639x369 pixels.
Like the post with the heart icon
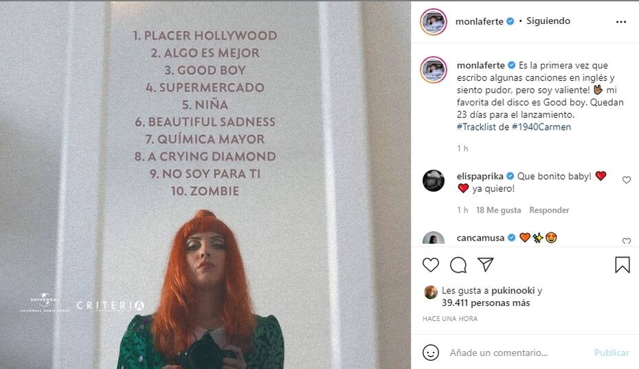[x=430, y=265]
